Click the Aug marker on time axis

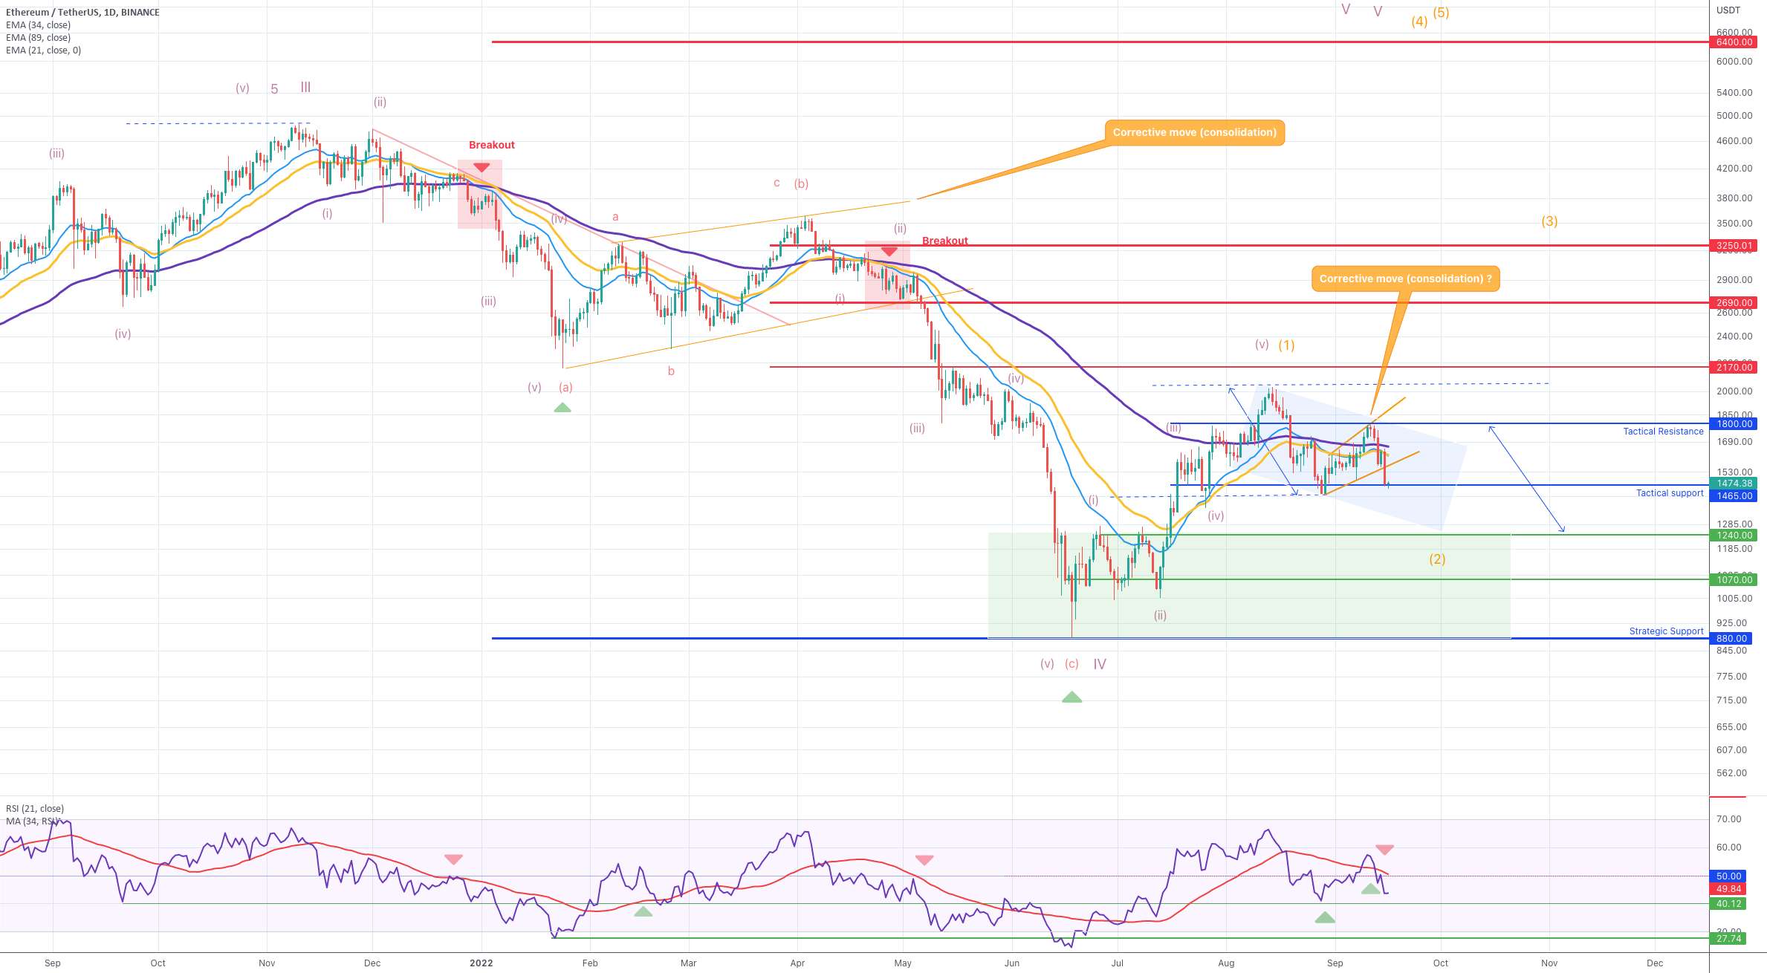pos(1226,963)
